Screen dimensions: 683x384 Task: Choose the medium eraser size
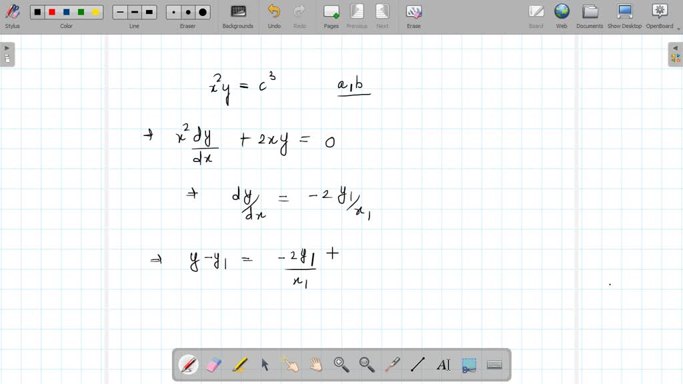[188, 12]
